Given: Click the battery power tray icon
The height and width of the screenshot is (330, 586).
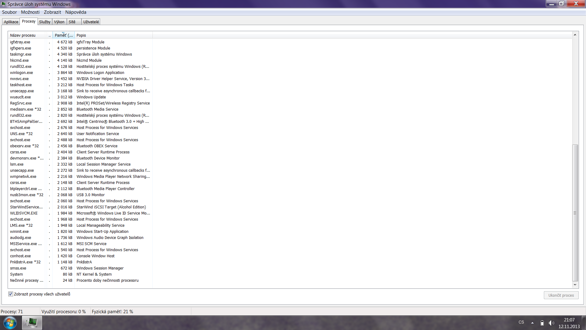Looking at the screenshot, I should tap(542, 323).
